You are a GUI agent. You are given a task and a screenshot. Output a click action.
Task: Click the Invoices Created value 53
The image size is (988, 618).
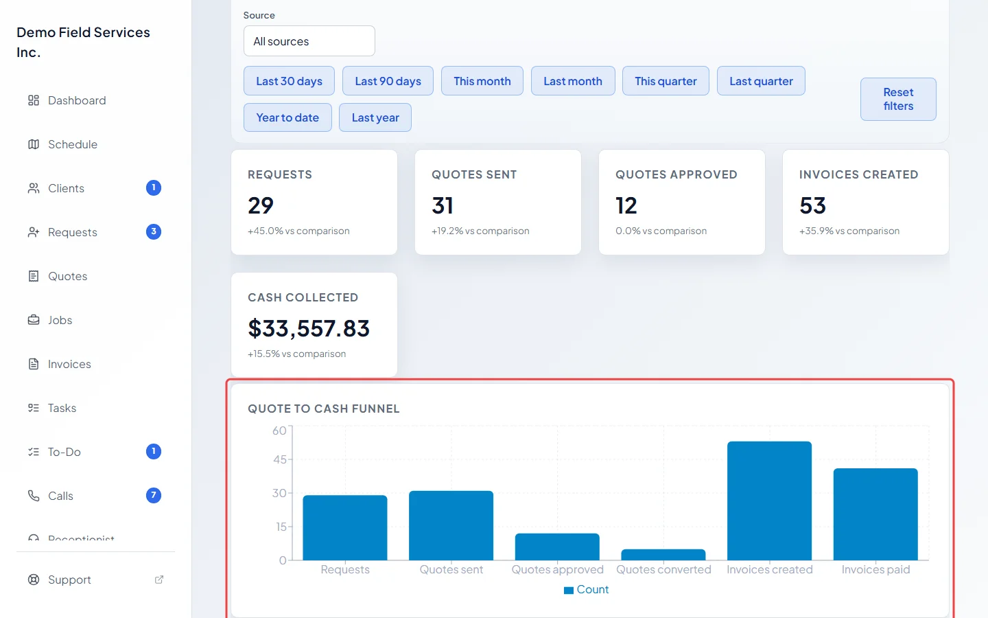tap(812, 205)
